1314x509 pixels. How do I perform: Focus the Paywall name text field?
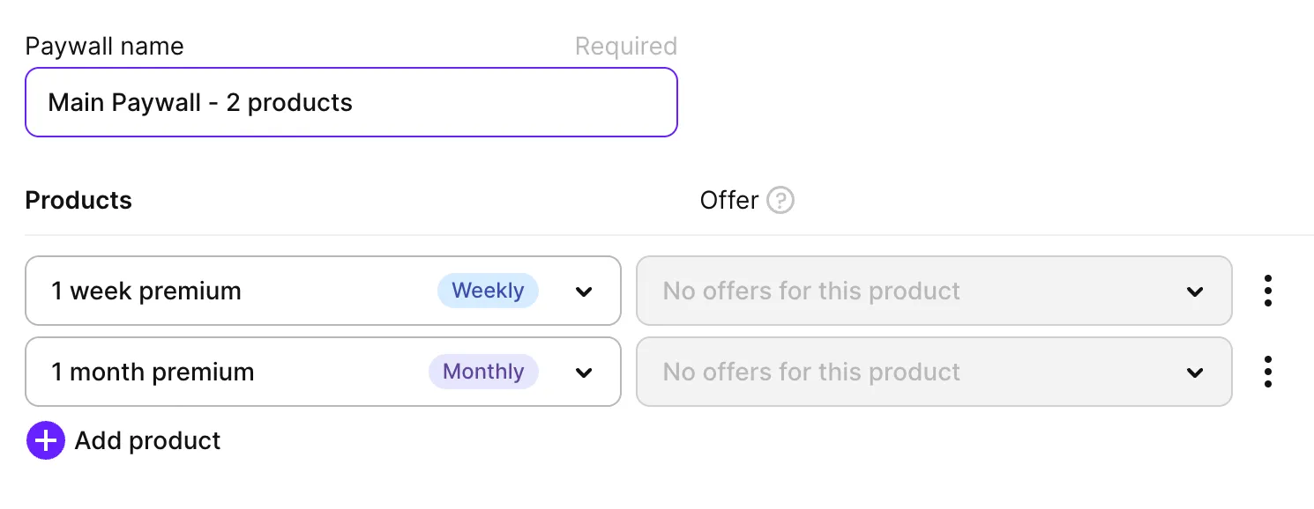[x=351, y=102]
